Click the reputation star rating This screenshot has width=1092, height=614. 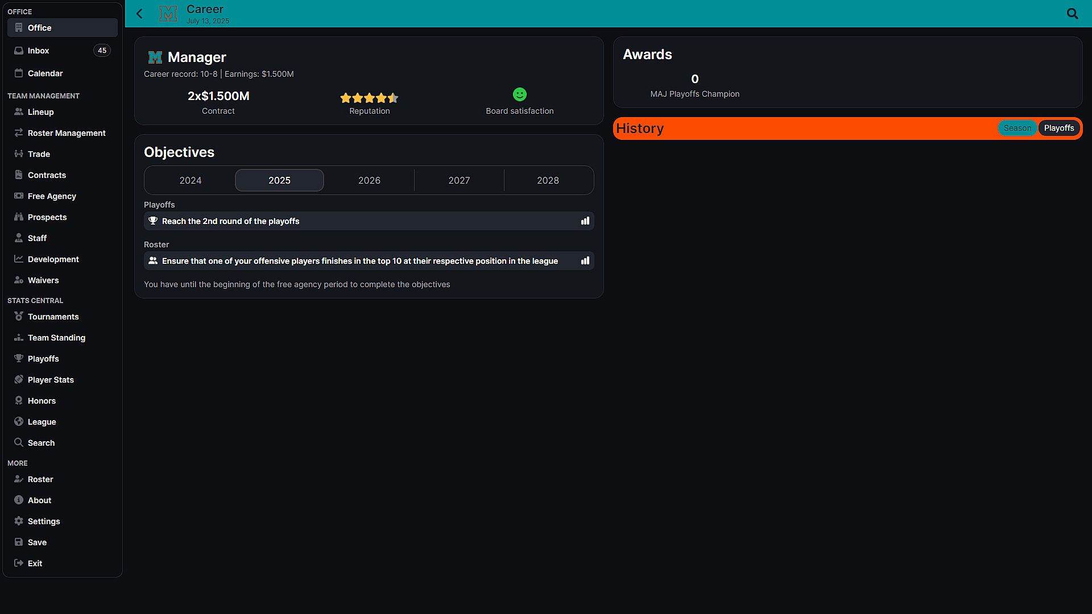click(369, 98)
